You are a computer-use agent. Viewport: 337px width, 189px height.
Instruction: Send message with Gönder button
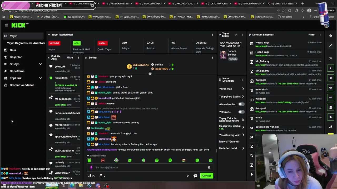click(207, 176)
